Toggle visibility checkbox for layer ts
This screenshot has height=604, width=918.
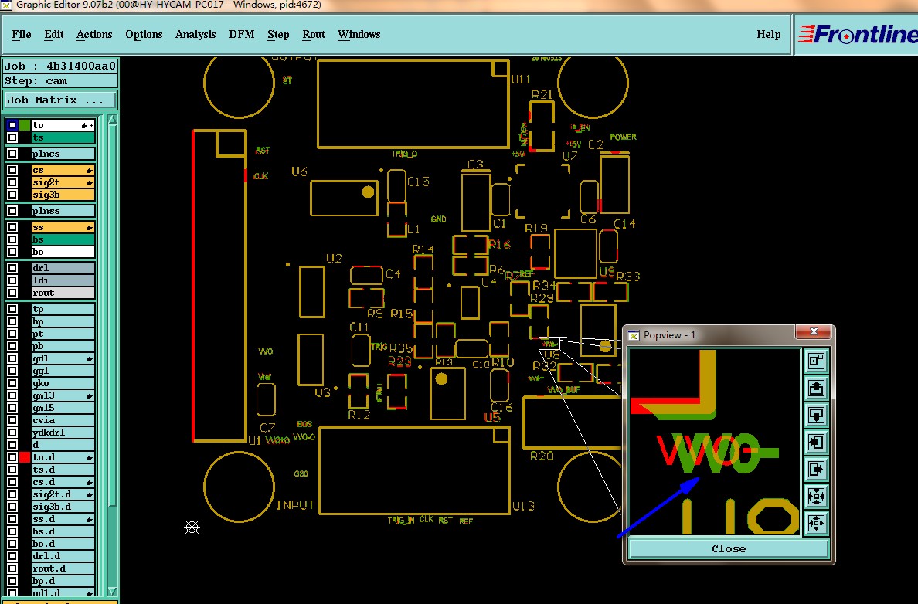click(x=12, y=137)
